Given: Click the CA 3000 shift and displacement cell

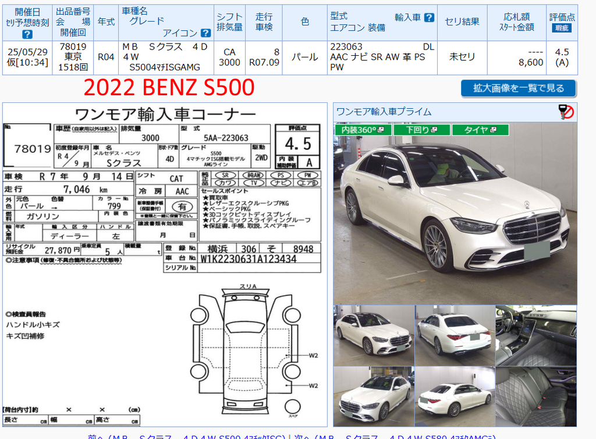Looking at the screenshot, I should (x=229, y=58).
